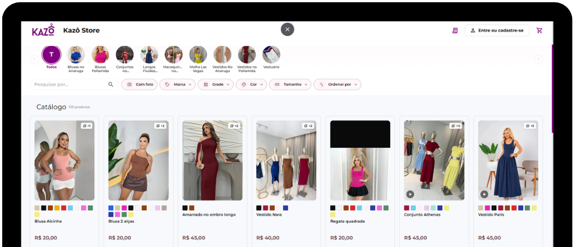
Task: Select Malha Las Vegas category
Action: point(198,60)
